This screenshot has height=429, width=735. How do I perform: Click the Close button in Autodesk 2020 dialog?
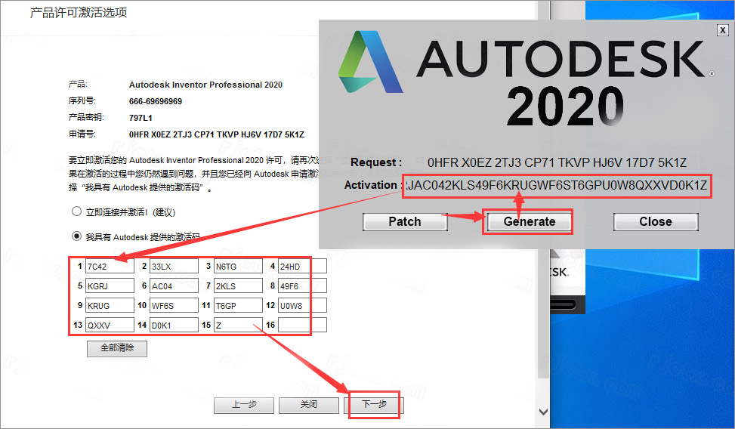(x=656, y=222)
